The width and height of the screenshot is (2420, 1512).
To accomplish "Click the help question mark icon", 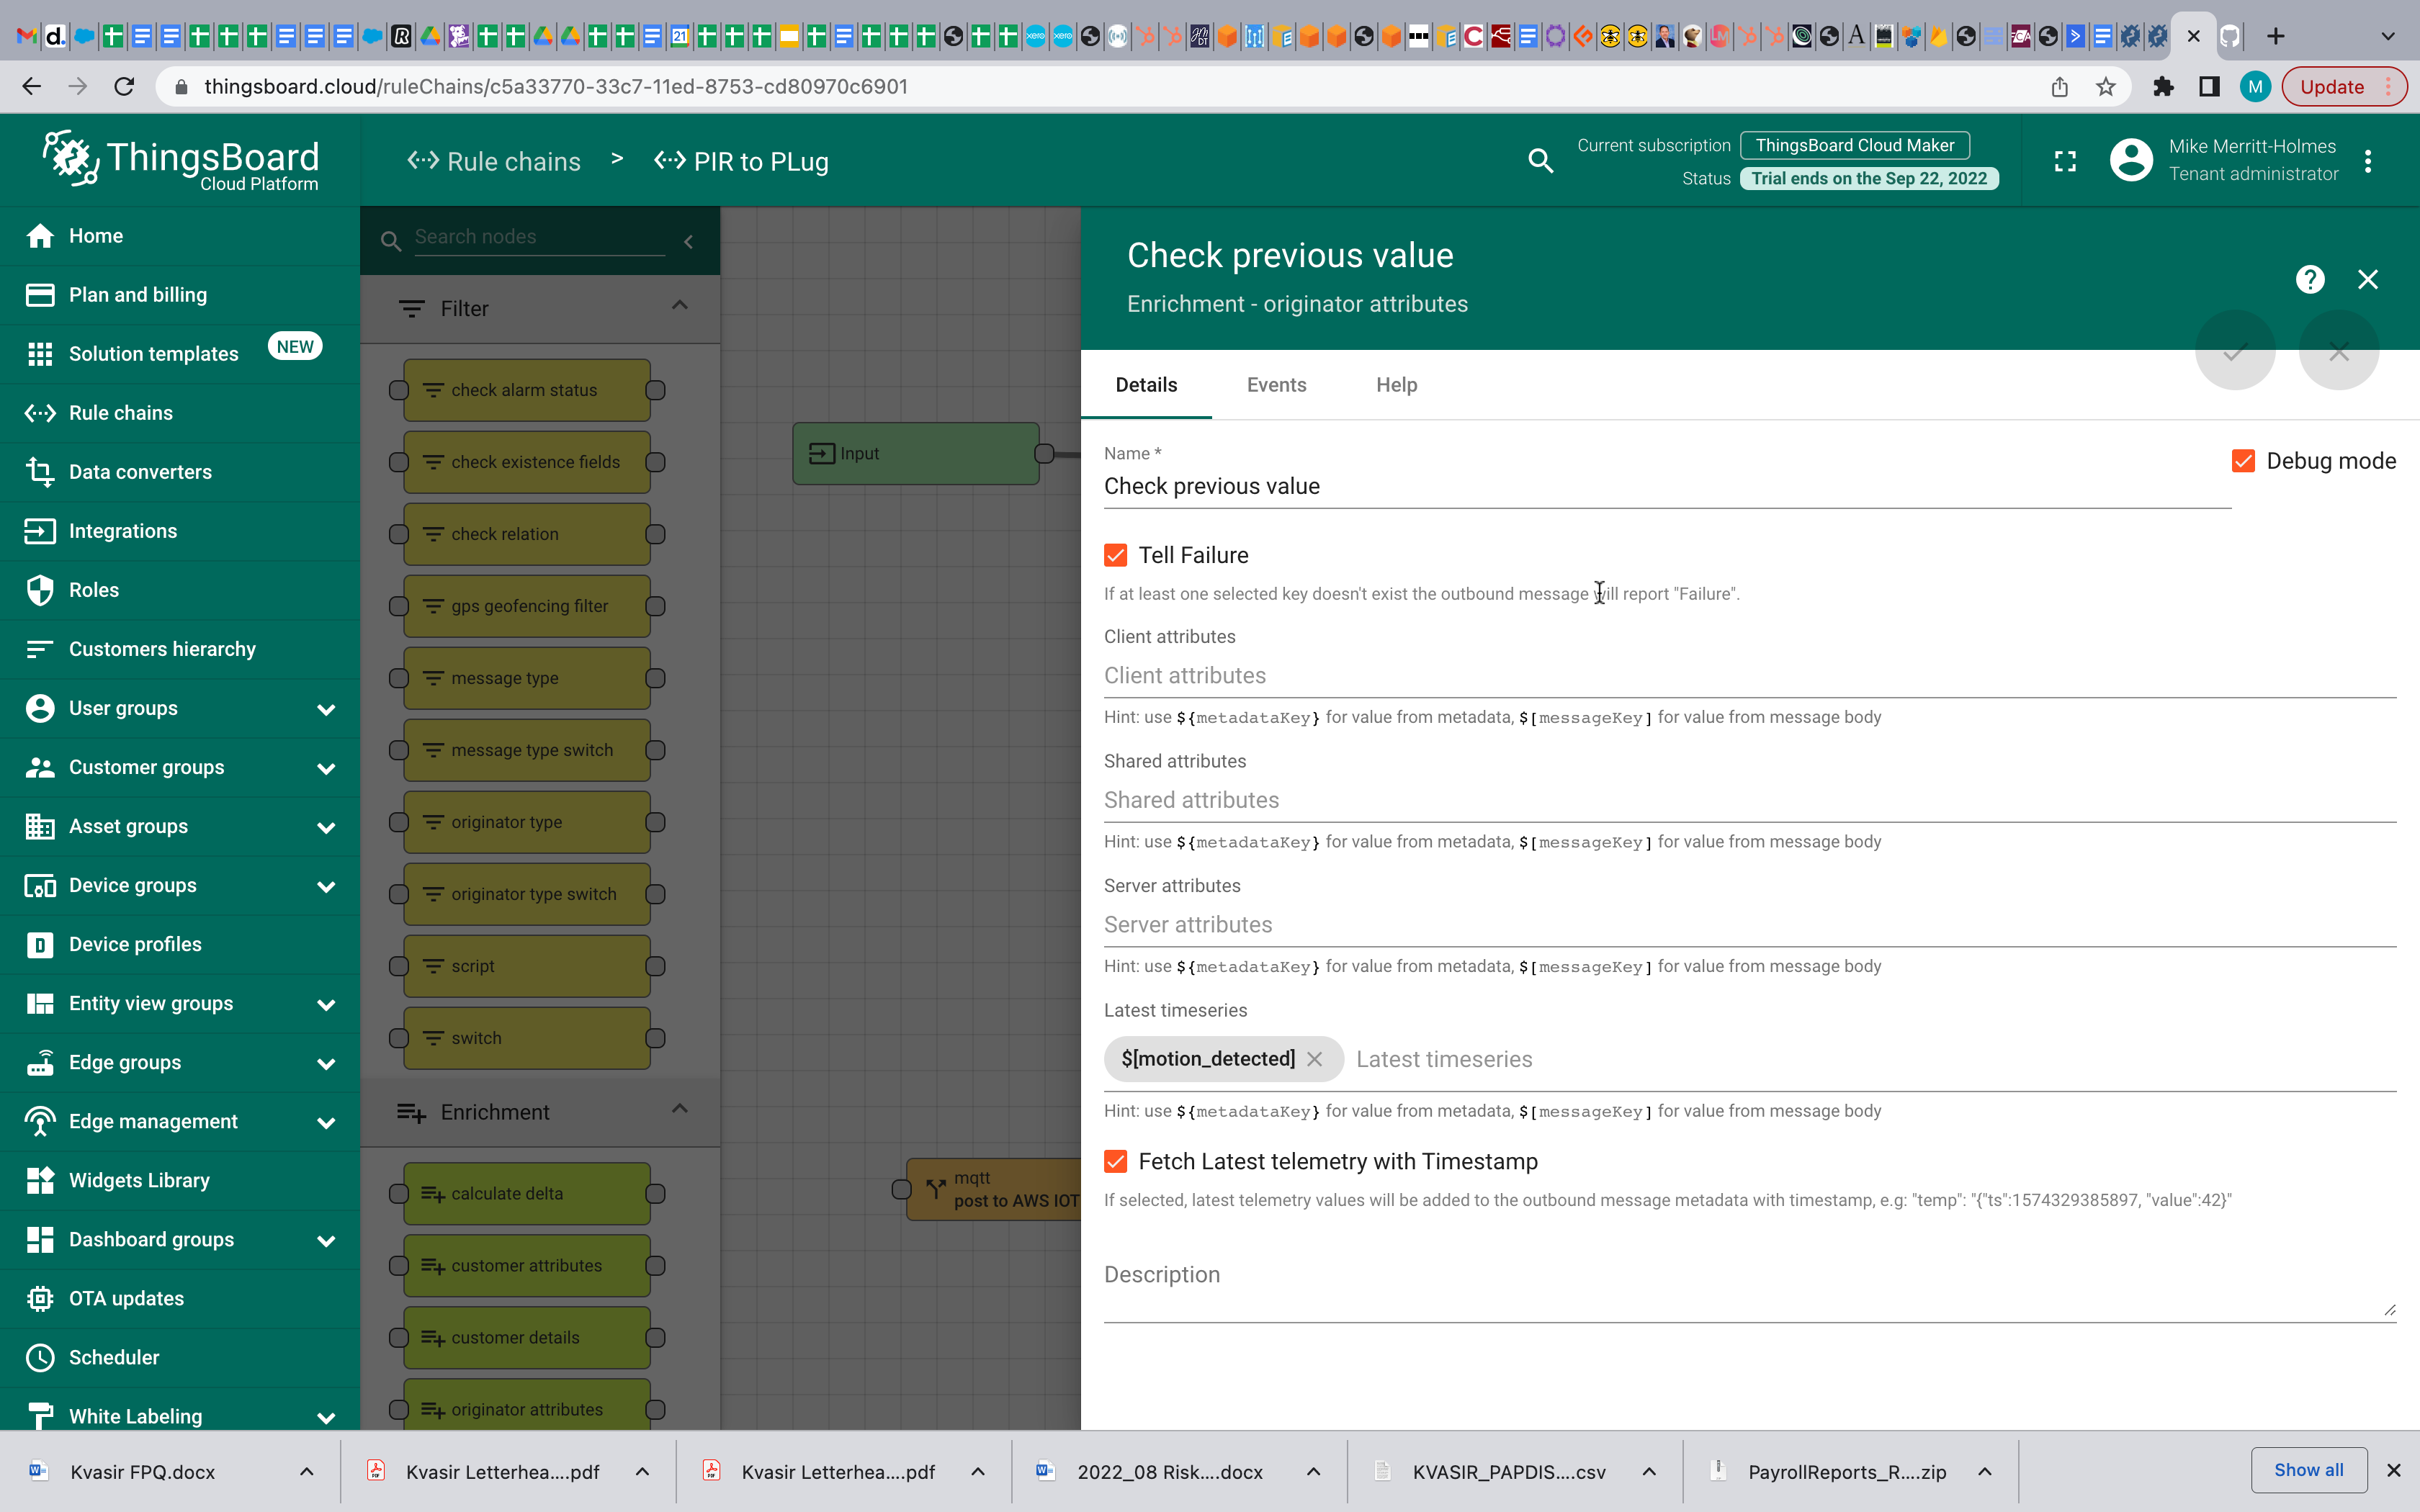I will 2309,279.
